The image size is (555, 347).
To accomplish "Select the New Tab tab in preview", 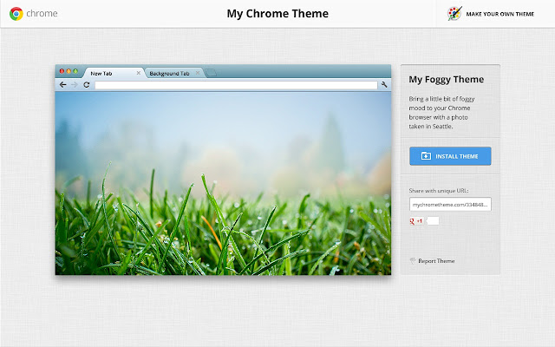I will click(114, 73).
